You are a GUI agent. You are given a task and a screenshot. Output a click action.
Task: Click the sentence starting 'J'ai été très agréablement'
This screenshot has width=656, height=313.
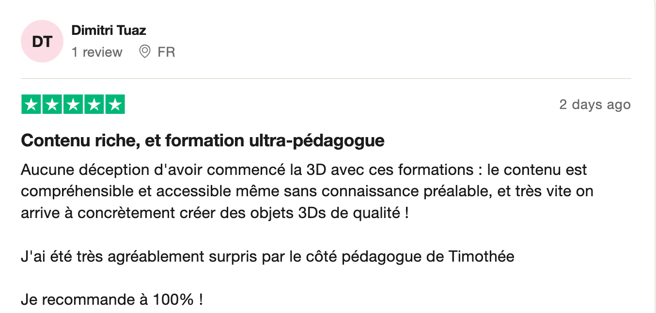(x=267, y=256)
